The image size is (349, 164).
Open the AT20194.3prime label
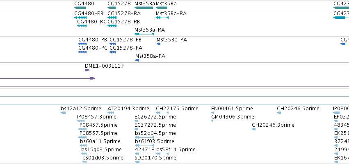click(x=128, y=109)
